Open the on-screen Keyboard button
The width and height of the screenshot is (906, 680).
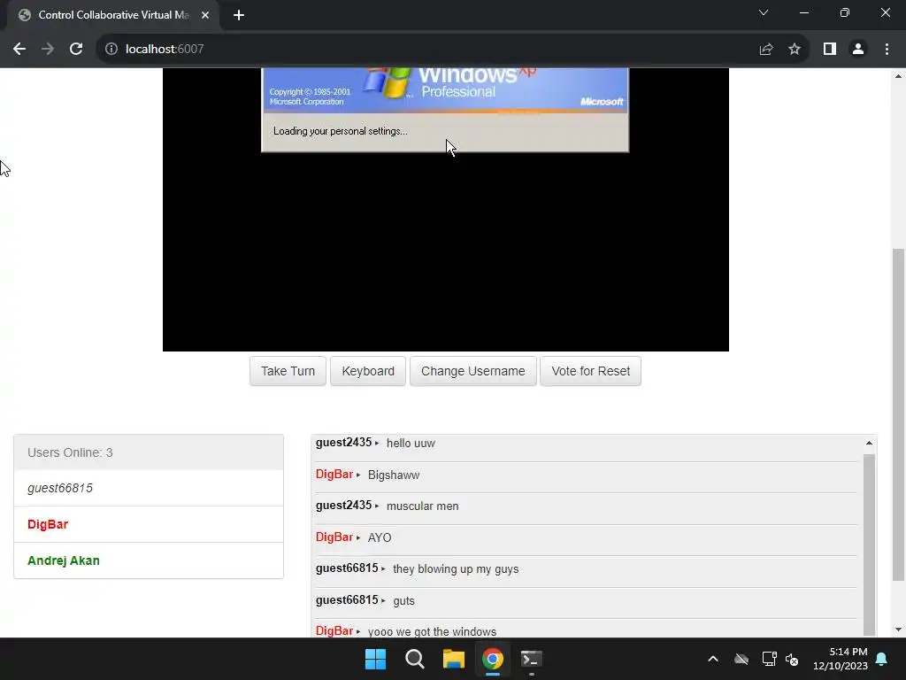coord(368,371)
